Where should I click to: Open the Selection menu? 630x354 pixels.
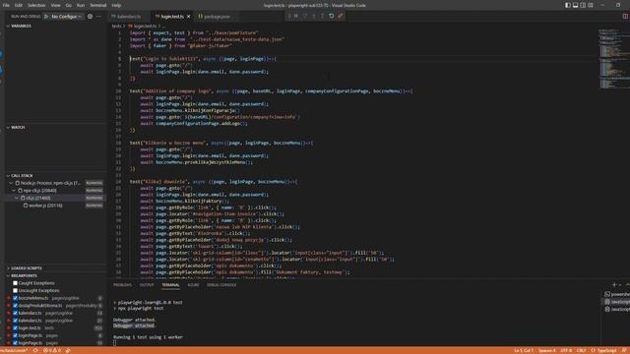point(36,5)
